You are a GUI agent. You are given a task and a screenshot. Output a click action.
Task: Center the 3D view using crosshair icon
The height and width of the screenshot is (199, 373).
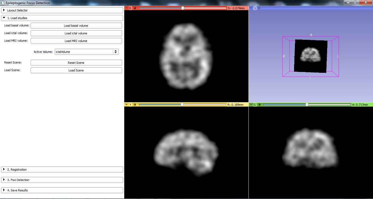tap(259, 8)
